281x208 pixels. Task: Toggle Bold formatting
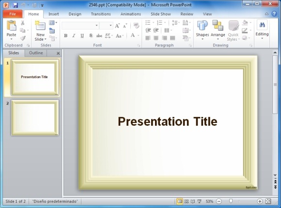(x=66, y=36)
